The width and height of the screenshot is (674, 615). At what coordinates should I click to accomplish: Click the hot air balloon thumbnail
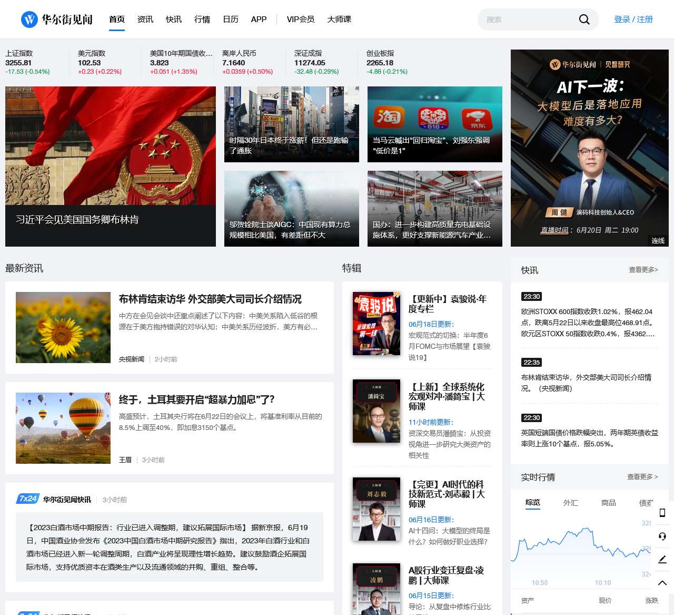(x=63, y=428)
